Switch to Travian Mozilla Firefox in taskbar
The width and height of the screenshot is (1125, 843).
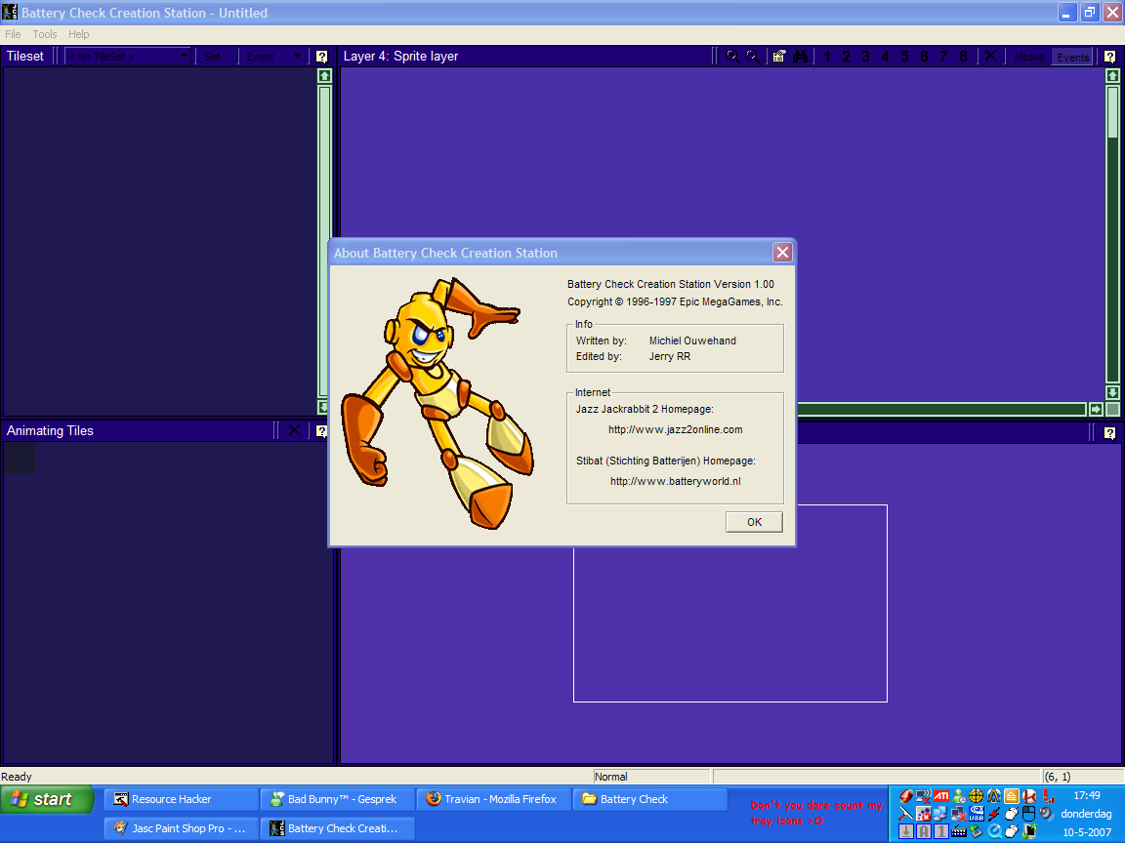click(493, 799)
